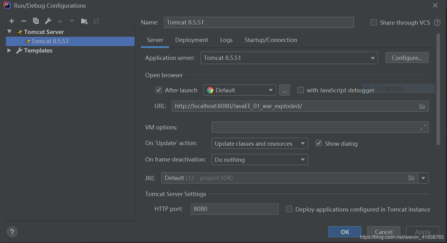Move configuration up with the arrow
The image size is (447, 243).
tap(60, 21)
